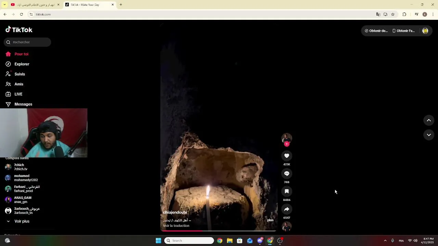
Task: Close the YouTube browser tab
Action: point(58,5)
